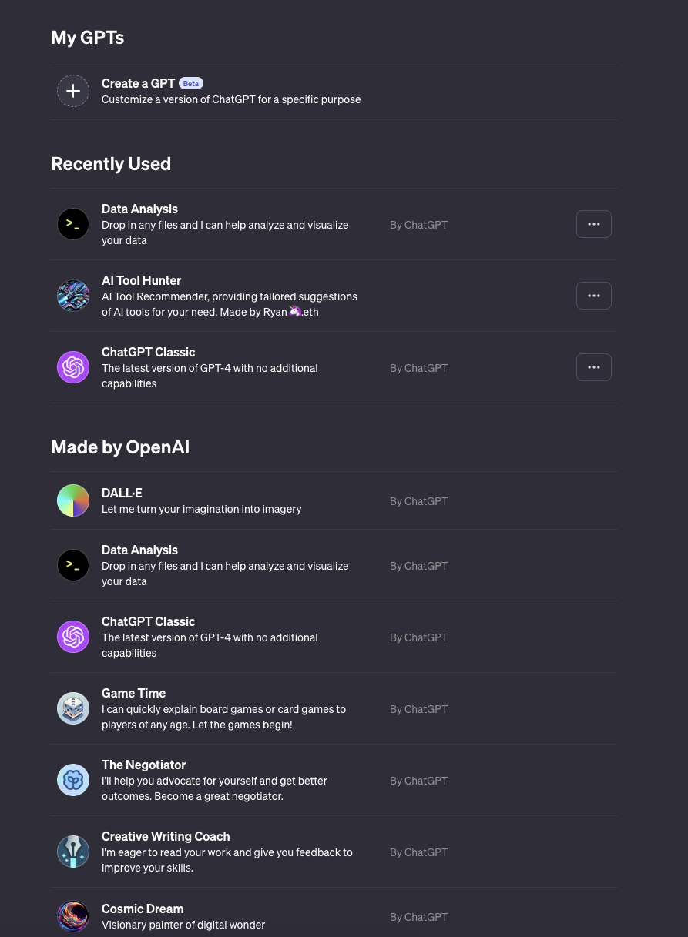Image resolution: width=688 pixels, height=937 pixels.
Task: Select the Cosmic Dream title text
Action: coord(143,909)
